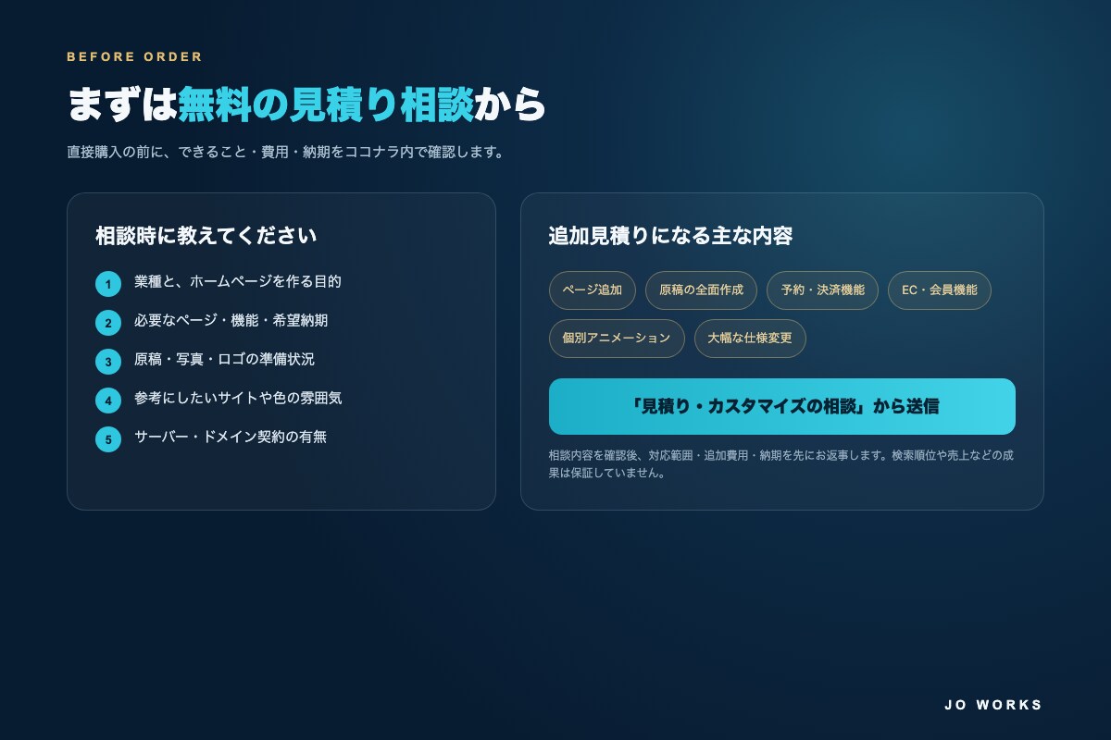Select the 予約・決済機能 chip
The image size is (1111, 740).
pos(822,290)
